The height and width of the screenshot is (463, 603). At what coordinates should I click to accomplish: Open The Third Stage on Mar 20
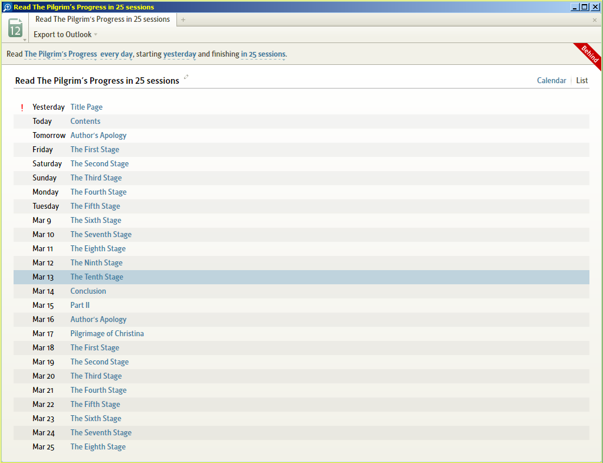point(96,376)
